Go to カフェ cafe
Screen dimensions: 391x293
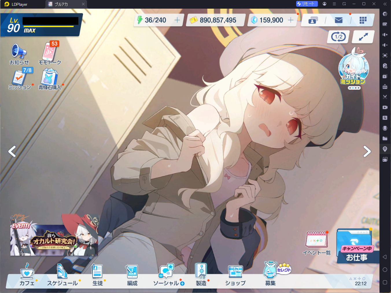27,275
